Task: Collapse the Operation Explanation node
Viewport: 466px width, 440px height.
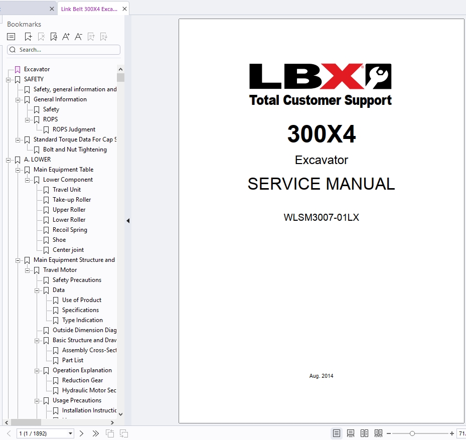Action: click(37, 371)
